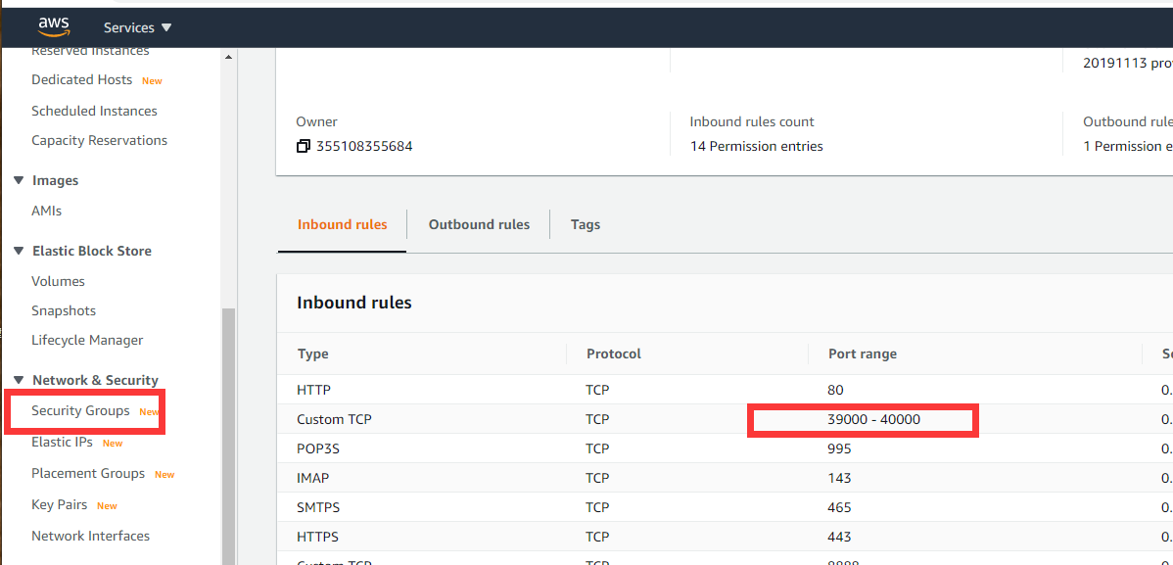Go to Key Pairs
Viewport: 1173px width, 565px height.
point(59,504)
